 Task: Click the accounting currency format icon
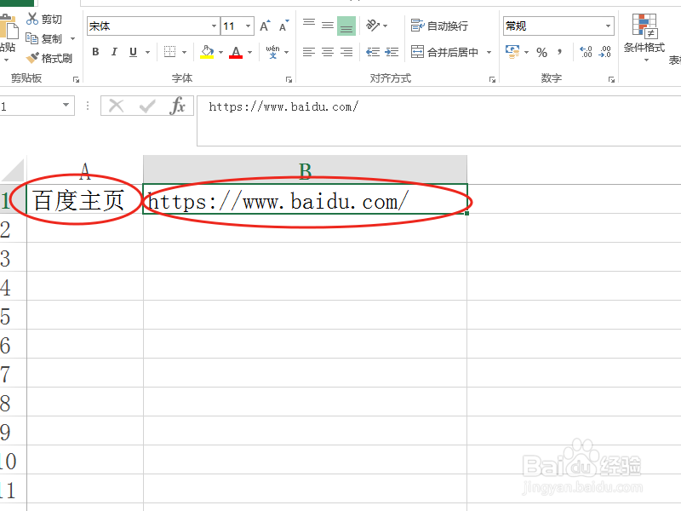pyautogui.click(x=512, y=52)
